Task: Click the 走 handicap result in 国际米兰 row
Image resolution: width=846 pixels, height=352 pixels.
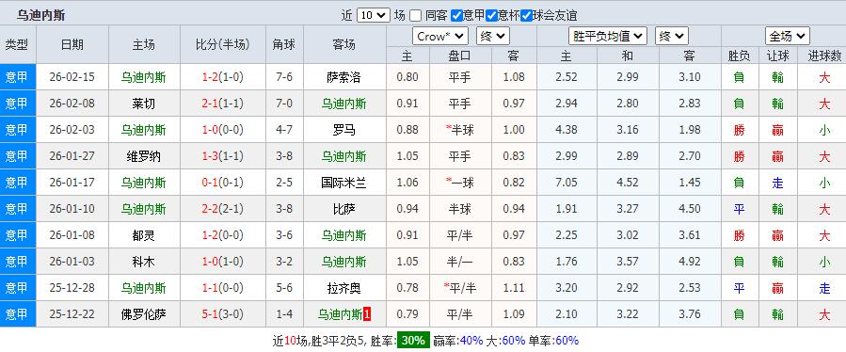Action: point(777,183)
